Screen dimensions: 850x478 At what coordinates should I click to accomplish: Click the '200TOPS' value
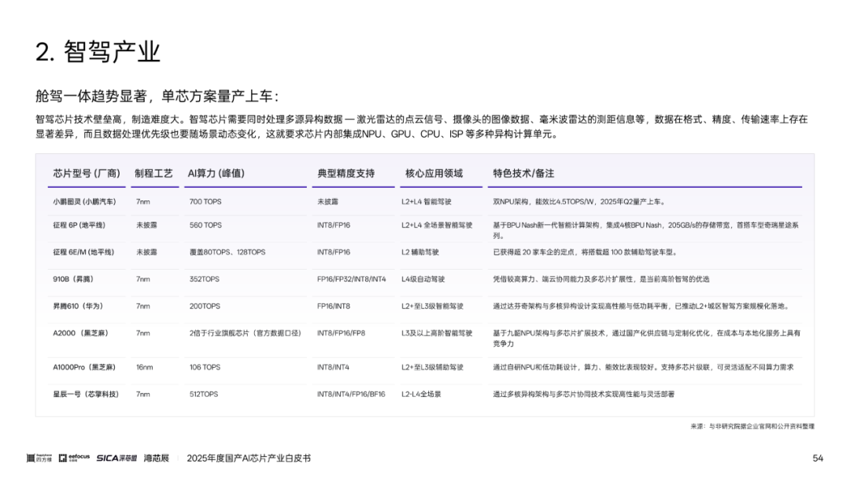tap(205, 307)
